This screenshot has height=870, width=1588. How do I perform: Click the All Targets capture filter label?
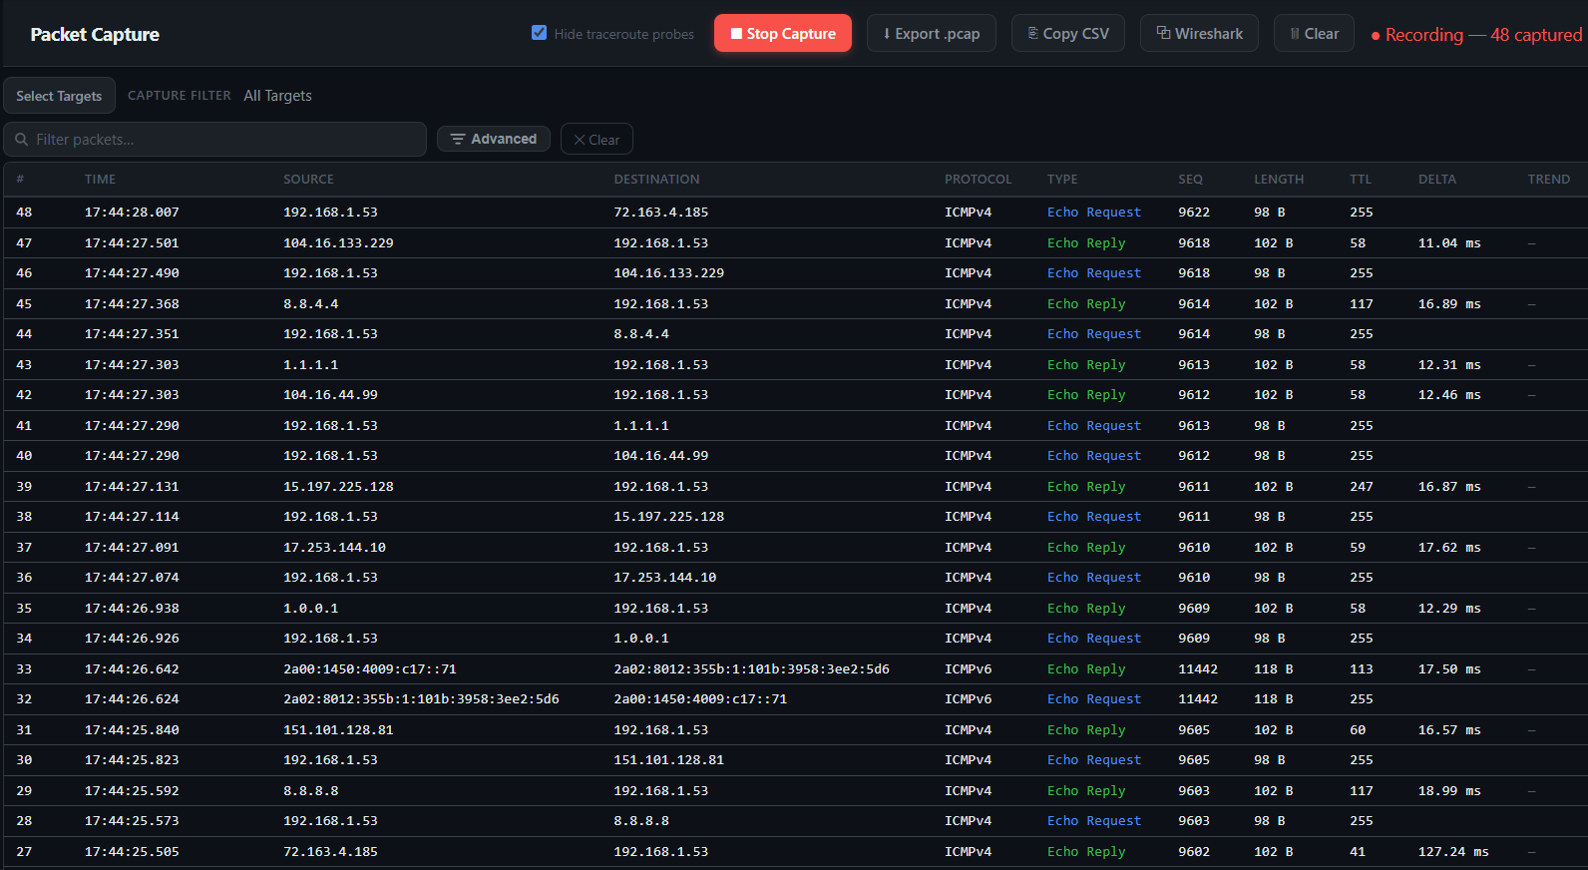pos(277,96)
